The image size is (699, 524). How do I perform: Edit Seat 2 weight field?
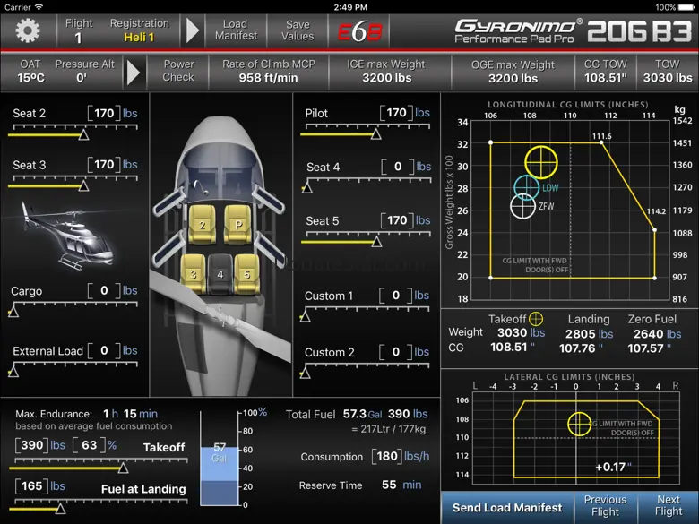pyautogui.click(x=104, y=113)
